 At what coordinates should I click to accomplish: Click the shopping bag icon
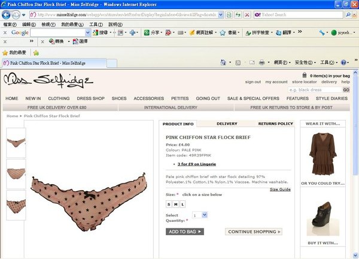(x=305, y=75)
